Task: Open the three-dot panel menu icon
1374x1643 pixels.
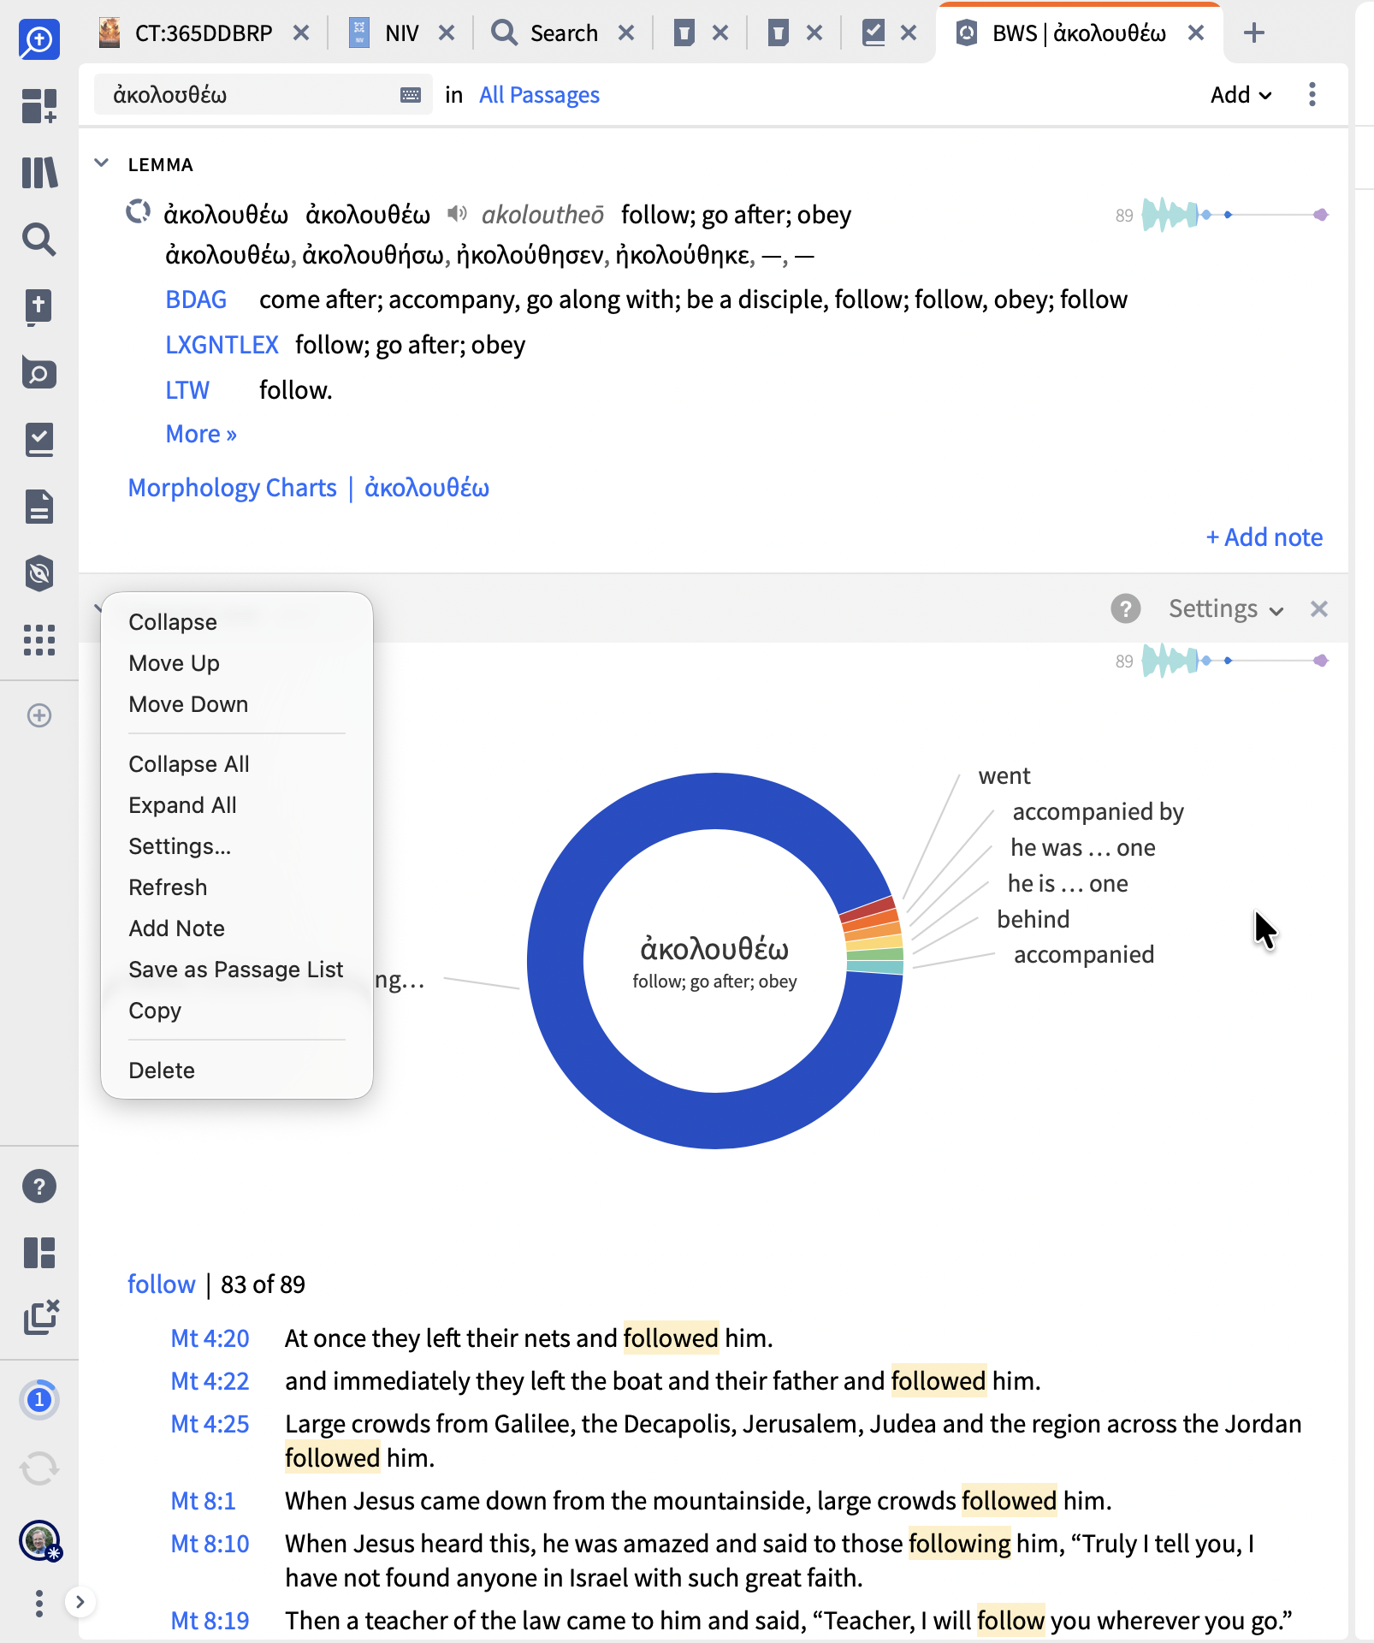Action: (x=1312, y=94)
